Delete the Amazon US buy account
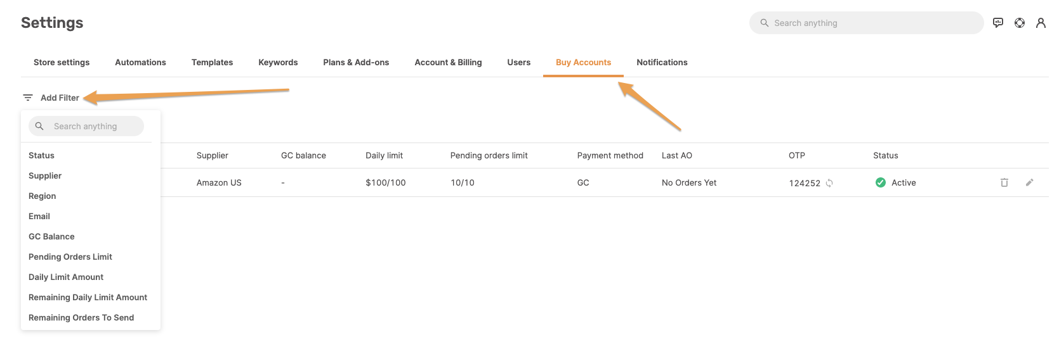The width and height of the screenshot is (1059, 356). pyautogui.click(x=1004, y=182)
